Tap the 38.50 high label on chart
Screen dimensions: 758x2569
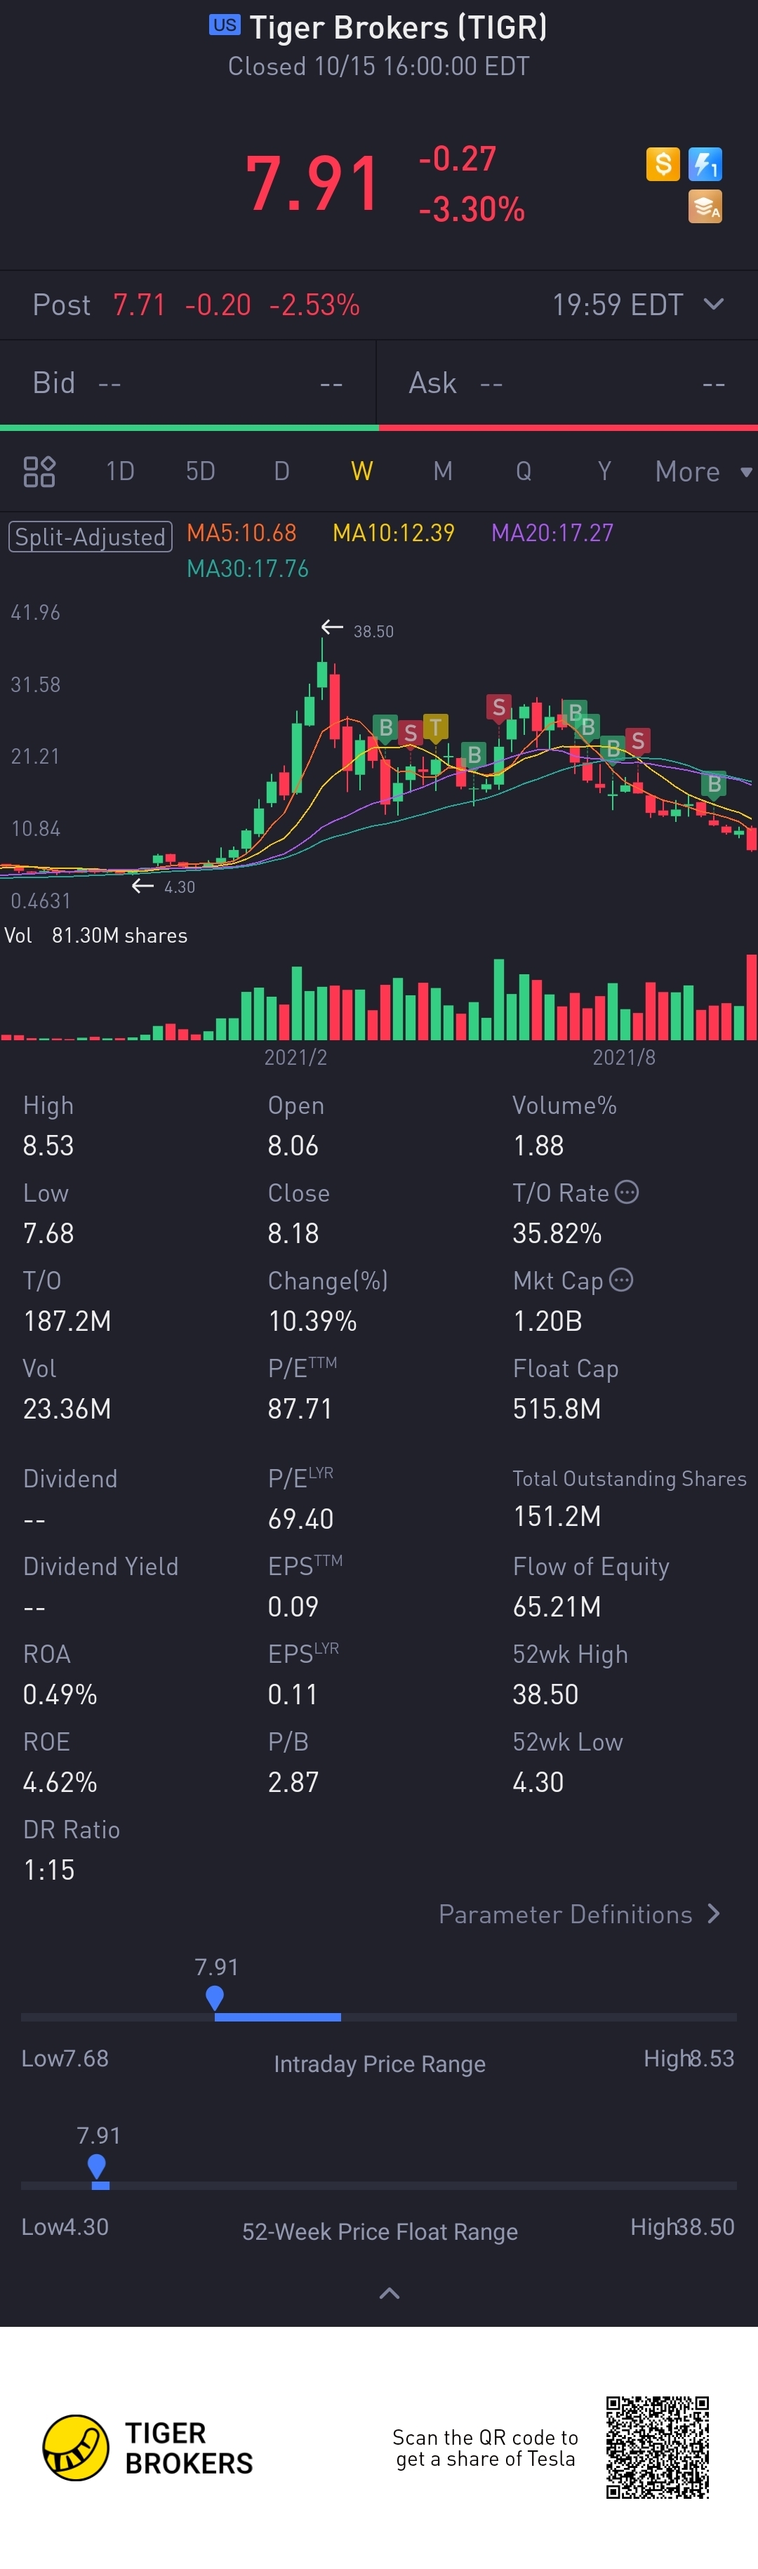click(373, 631)
